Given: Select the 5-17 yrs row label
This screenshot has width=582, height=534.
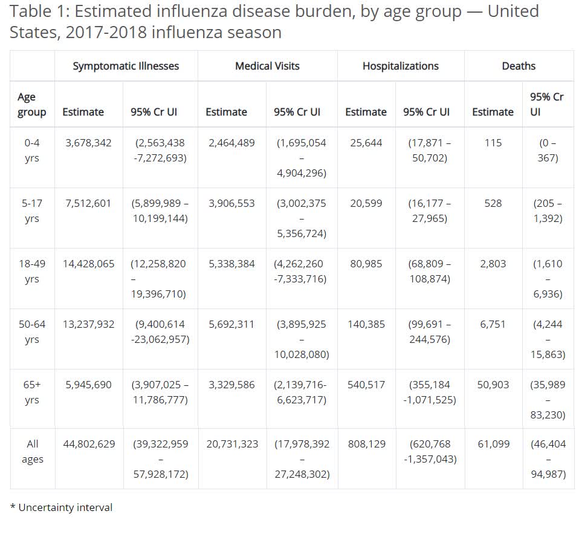Looking at the screenshot, I should click(x=32, y=210).
